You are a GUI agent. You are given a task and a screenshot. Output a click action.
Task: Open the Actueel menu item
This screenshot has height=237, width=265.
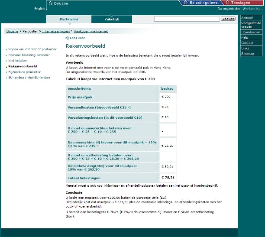click(x=251, y=18)
